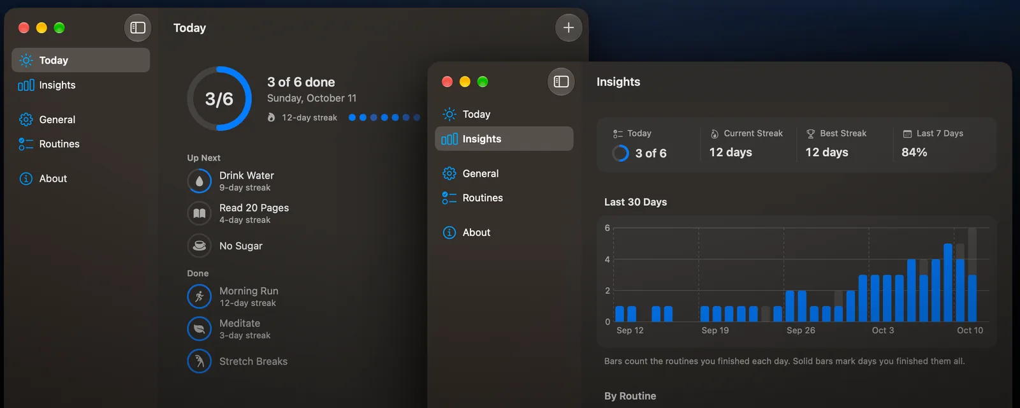Click the Stretch Breaks routine name
Screen dimensions: 1020x408
coord(253,361)
